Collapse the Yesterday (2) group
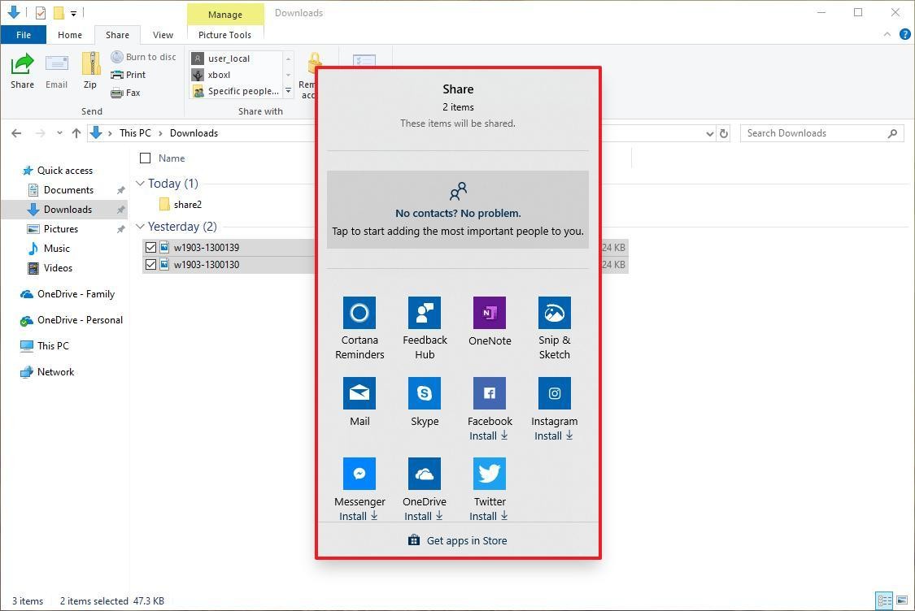Viewport: 915px width, 611px height. pos(140,227)
